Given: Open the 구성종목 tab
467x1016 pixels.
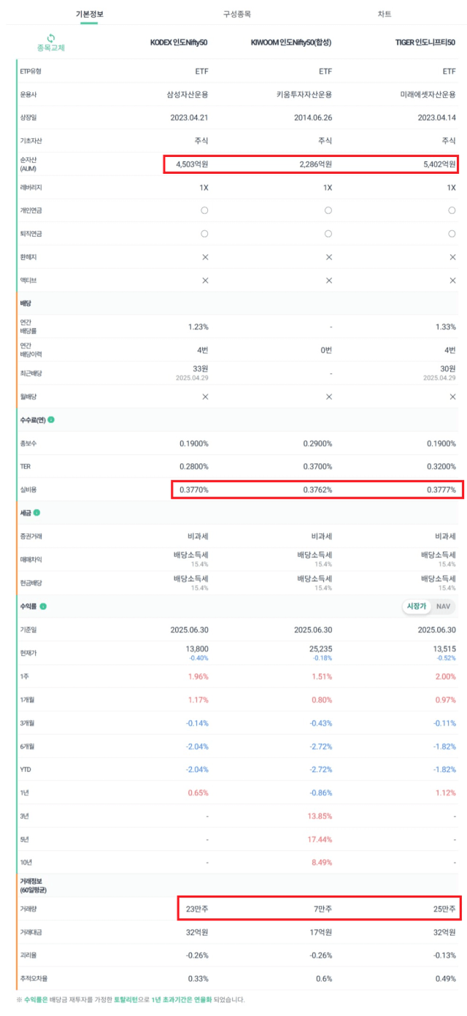Looking at the screenshot, I should [236, 14].
